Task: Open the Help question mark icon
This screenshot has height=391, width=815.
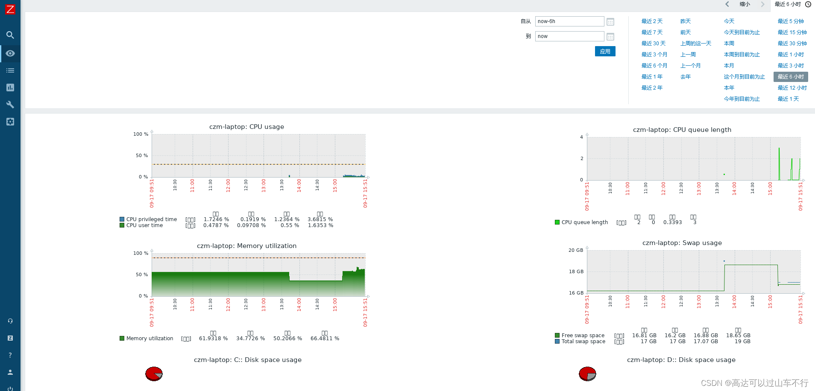Action: [10, 355]
